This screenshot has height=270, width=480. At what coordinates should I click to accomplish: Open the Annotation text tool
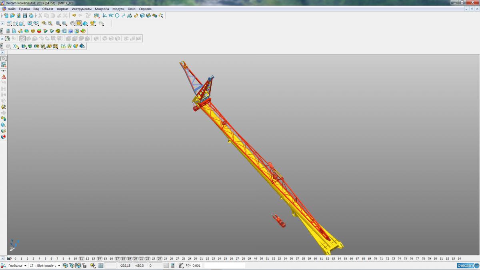tap(129, 15)
